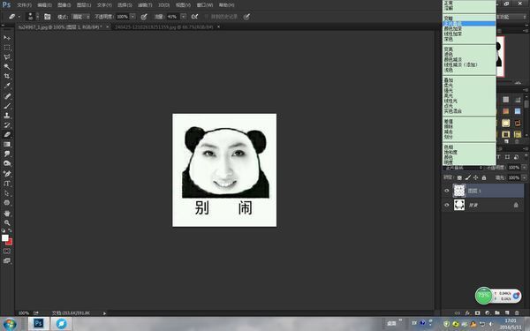Select the Brush tool
The width and height of the screenshot is (530, 331).
click(x=7, y=106)
